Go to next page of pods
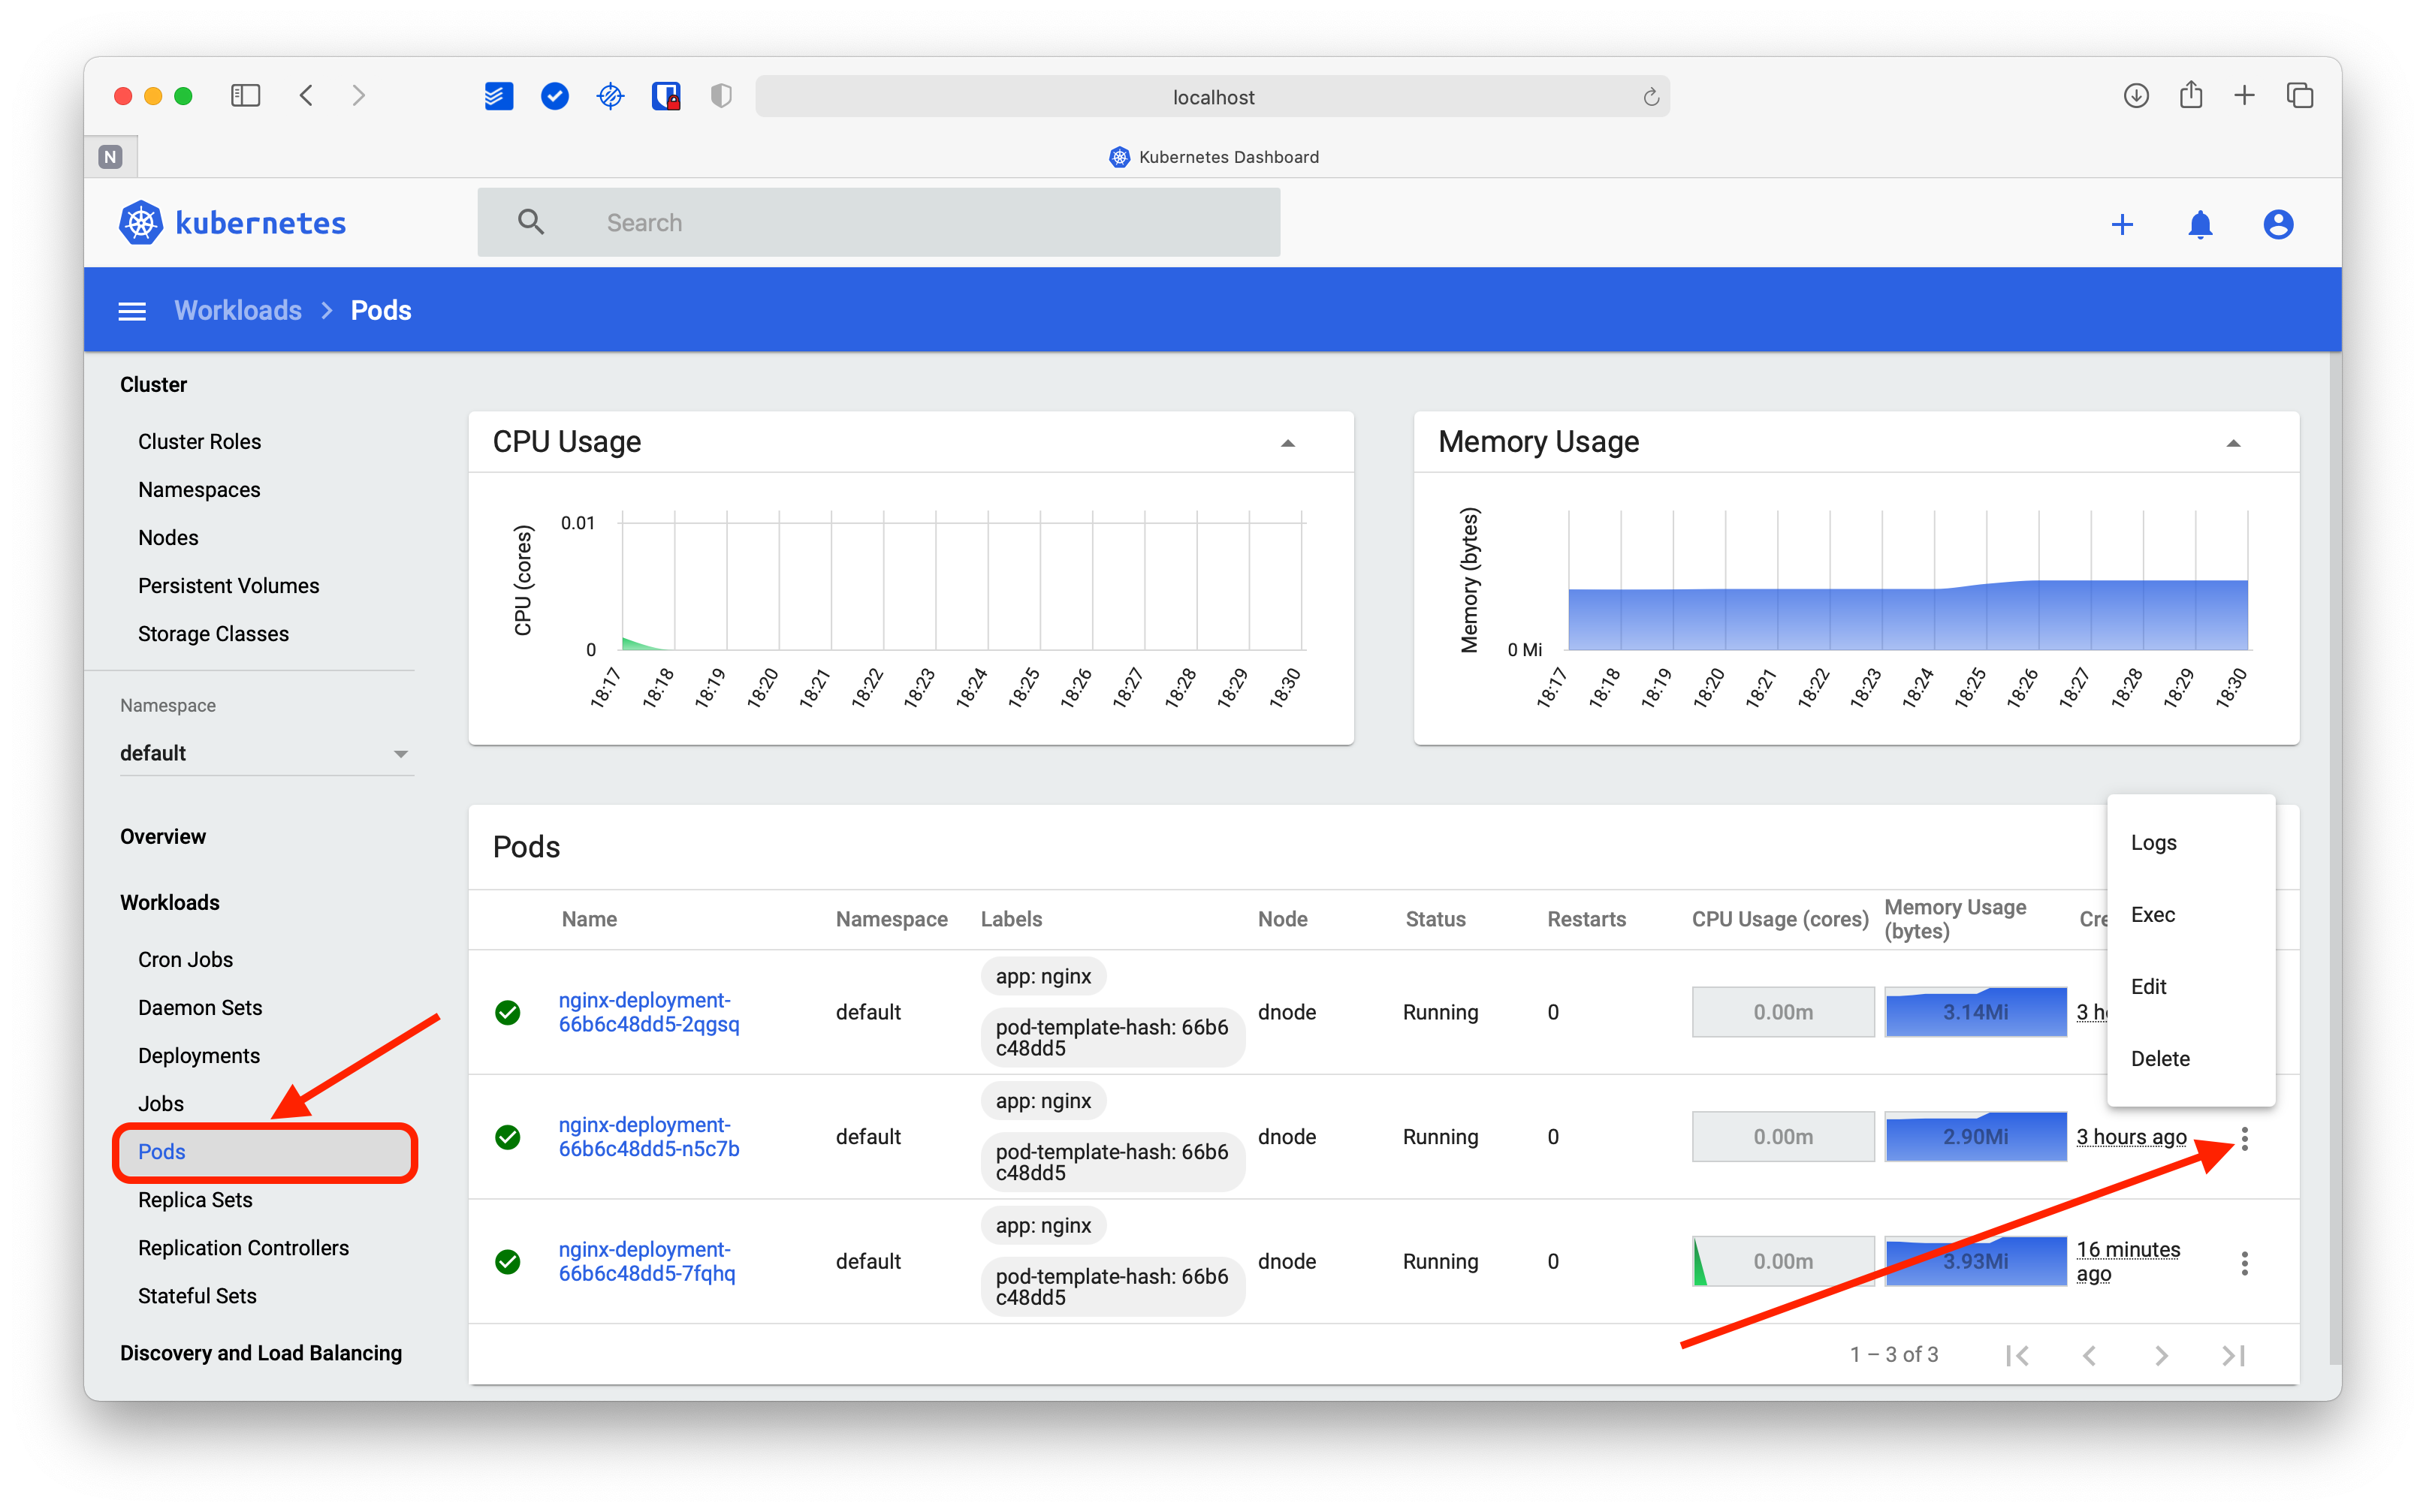 pos(2162,1356)
